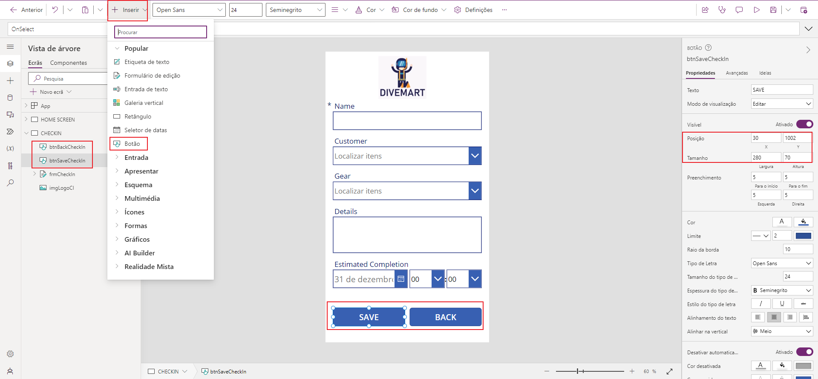The image size is (818, 379).
Task: Open the app checker stethoscope icon
Action: point(722,9)
